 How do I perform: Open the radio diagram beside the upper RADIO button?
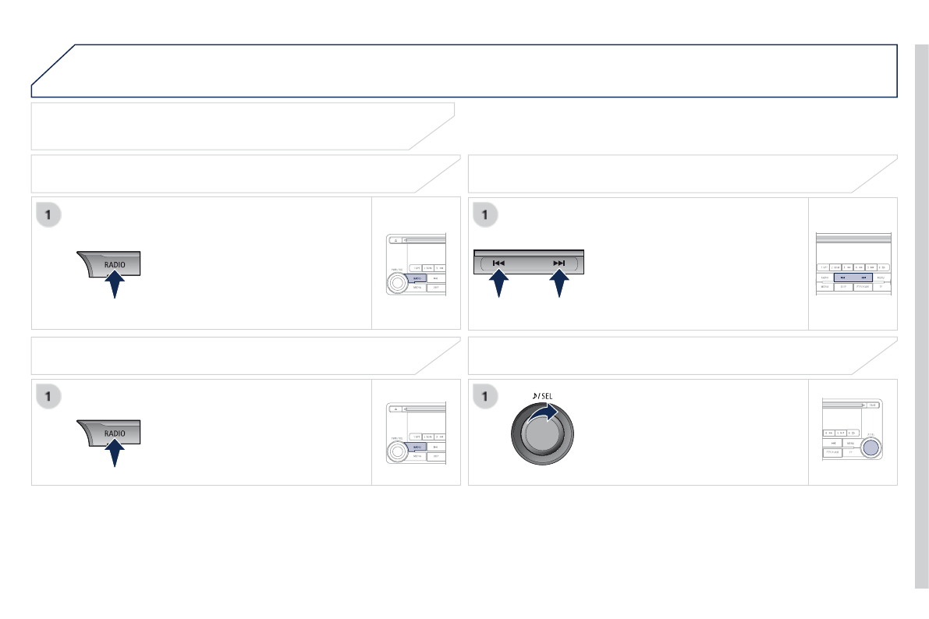tap(417, 264)
